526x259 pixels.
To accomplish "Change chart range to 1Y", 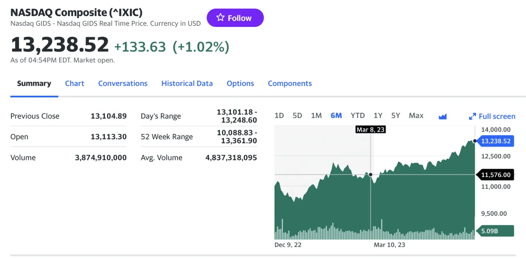I will 378,116.
